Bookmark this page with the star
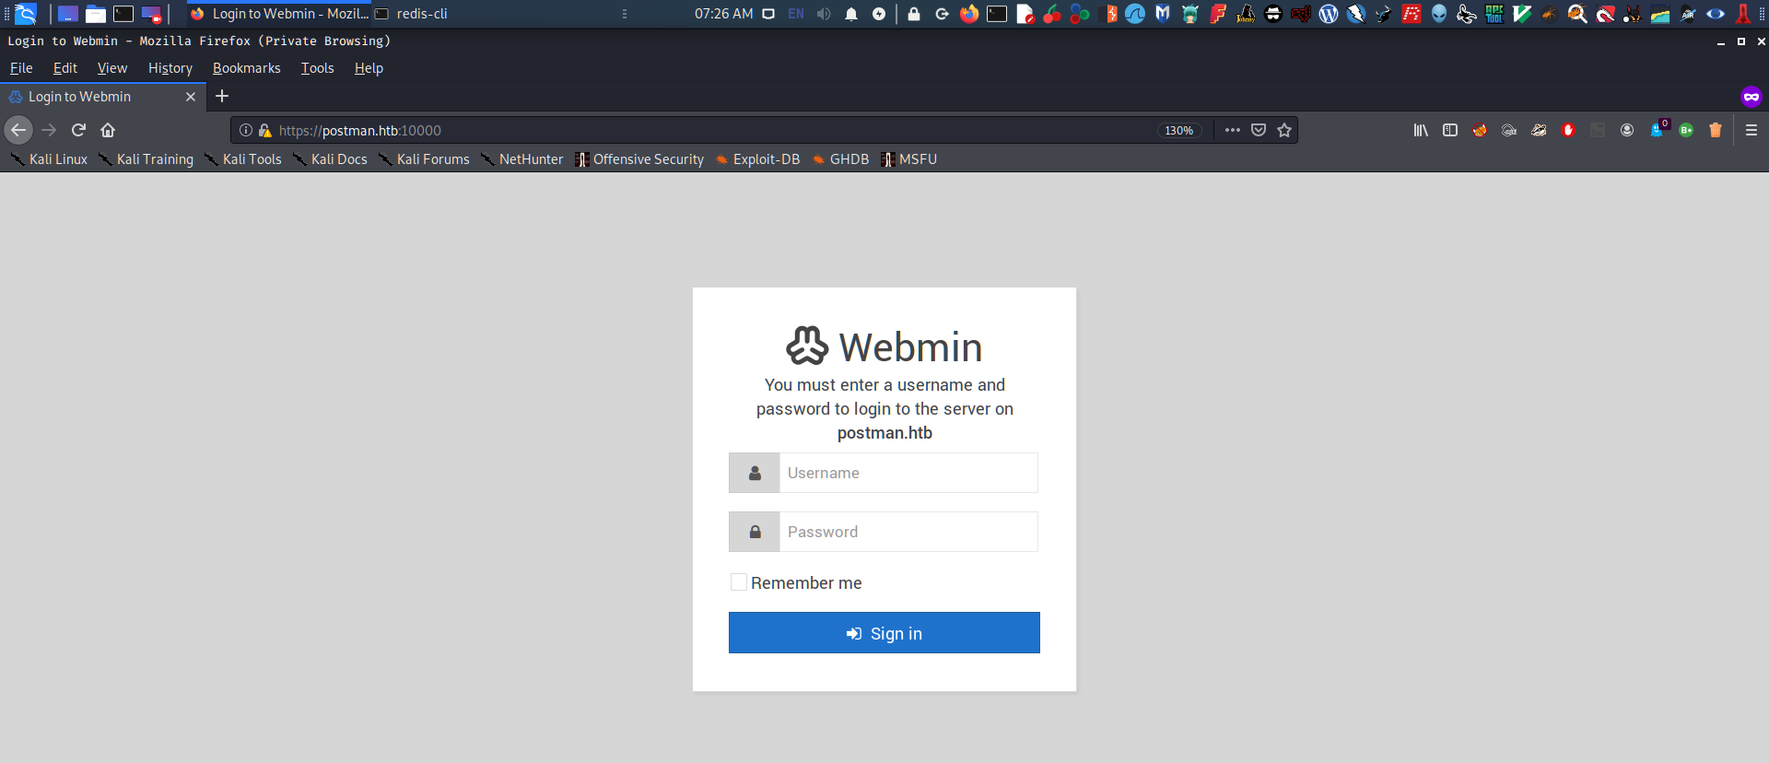 pos(1284,130)
